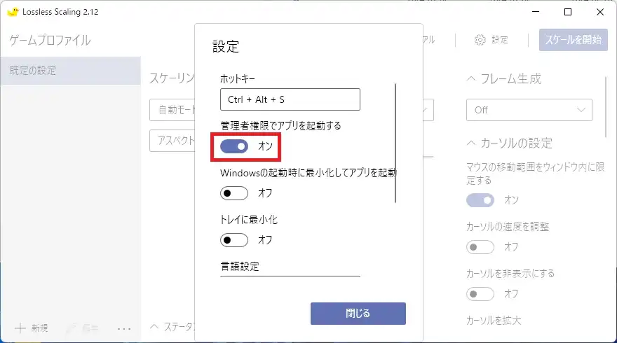Click the hotkey Ctrl + Alt + S field

(290, 100)
